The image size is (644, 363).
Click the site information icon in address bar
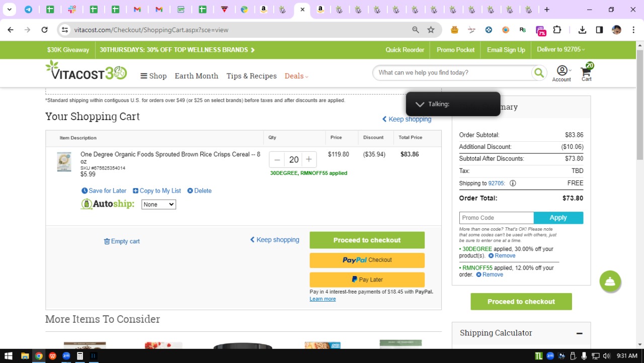[64, 30]
